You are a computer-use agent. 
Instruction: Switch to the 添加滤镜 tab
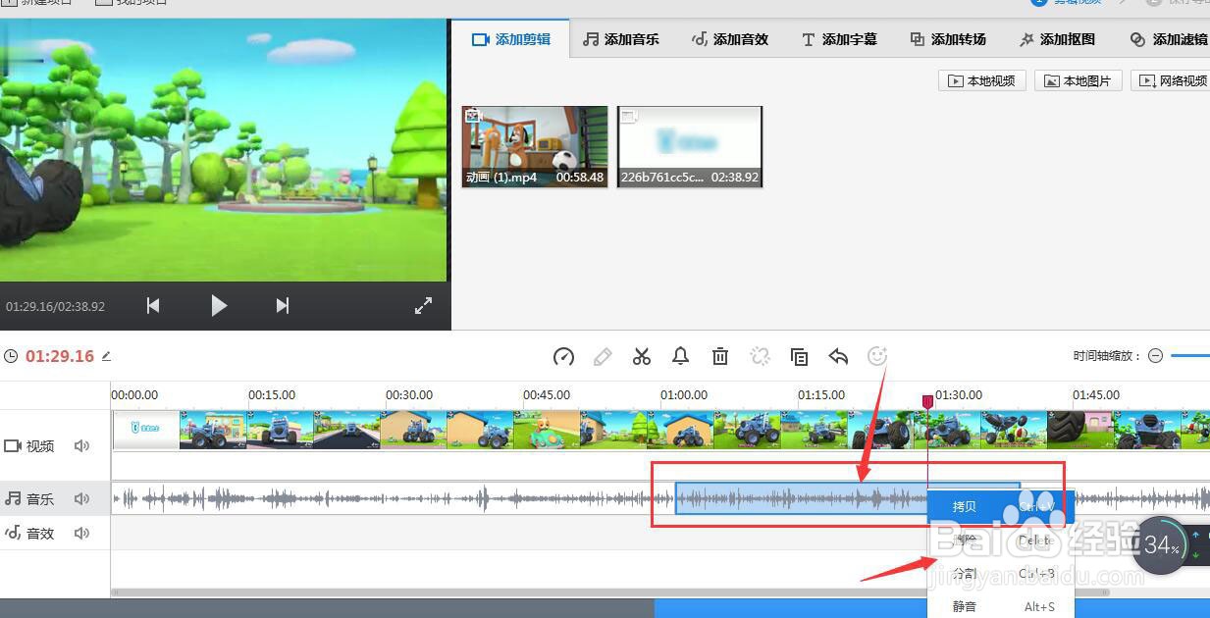tap(1168, 39)
